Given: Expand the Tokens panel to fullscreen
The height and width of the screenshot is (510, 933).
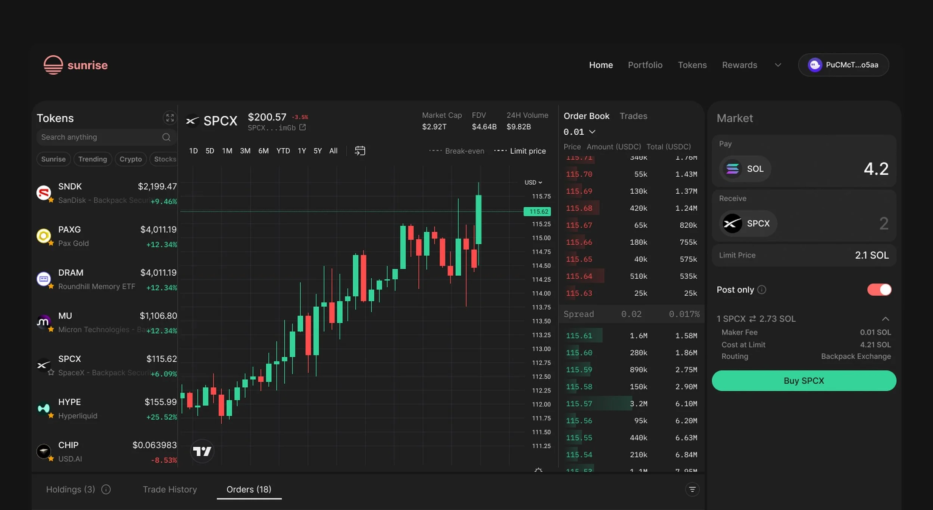Looking at the screenshot, I should (170, 118).
